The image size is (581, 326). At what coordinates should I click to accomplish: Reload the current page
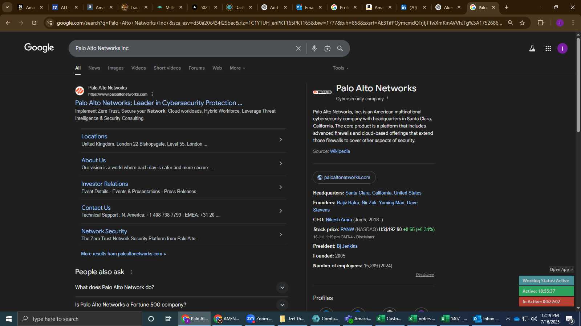(34, 23)
